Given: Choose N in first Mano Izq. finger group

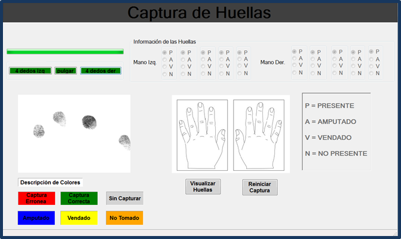Looking at the screenshot, I should 164,74.
